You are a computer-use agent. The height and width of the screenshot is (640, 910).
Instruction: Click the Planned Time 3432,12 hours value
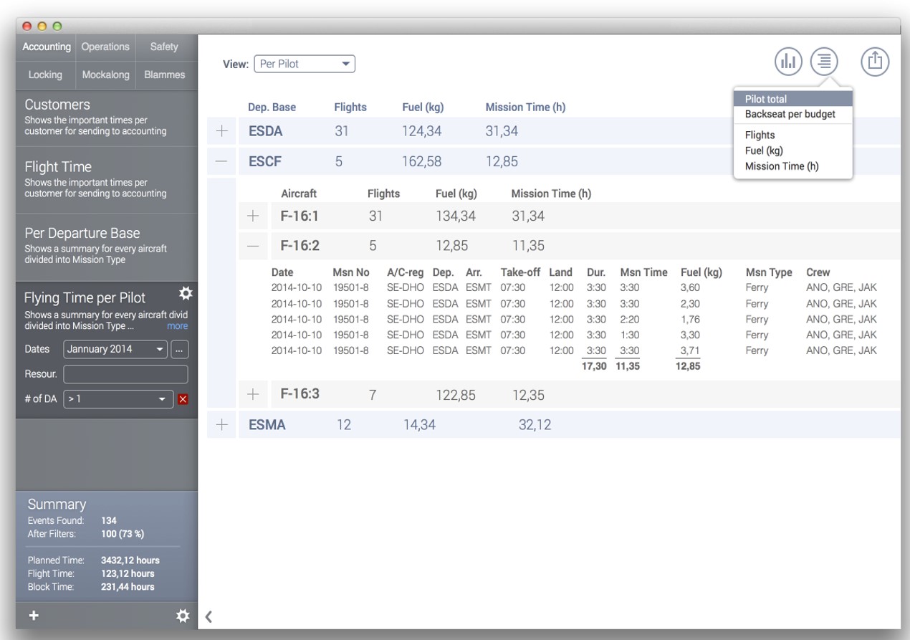click(130, 560)
